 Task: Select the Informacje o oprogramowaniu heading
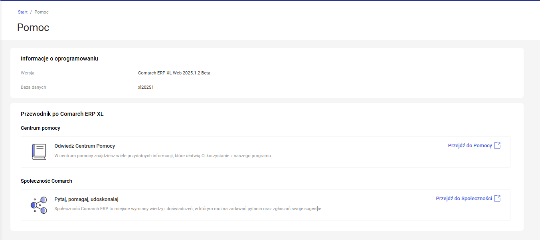coord(59,59)
